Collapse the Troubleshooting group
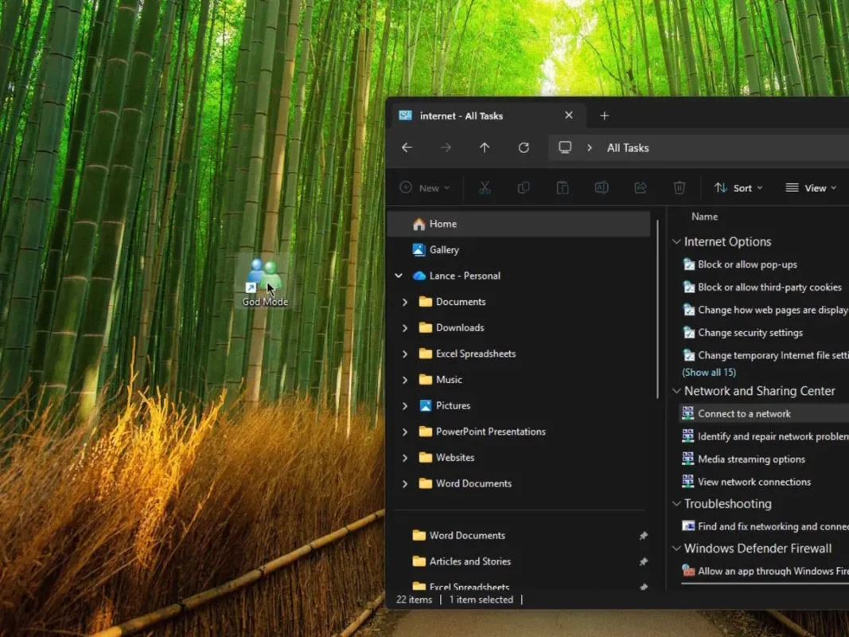This screenshot has height=637, width=849. (676, 503)
